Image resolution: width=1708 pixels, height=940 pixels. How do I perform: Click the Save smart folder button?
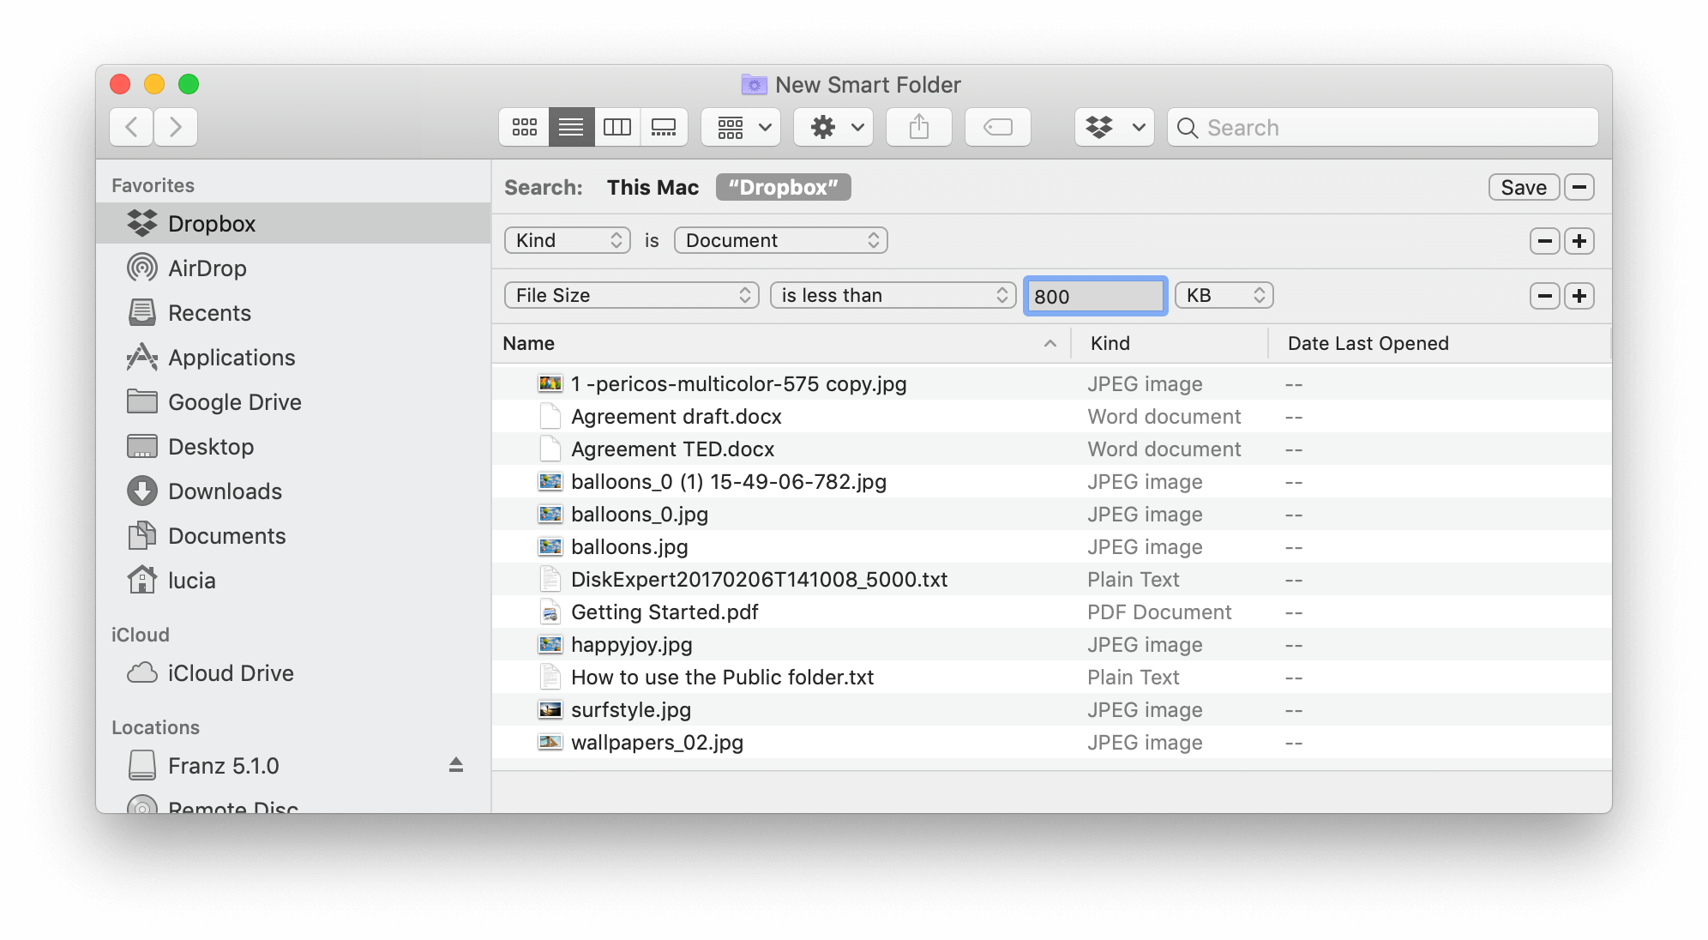coord(1524,188)
